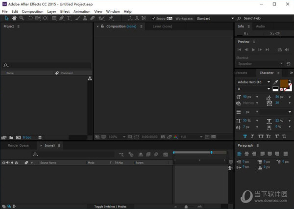Apply center text alignment in Paragraph
The height and width of the screenshot is (209, 294).
(x=246, y=154)
